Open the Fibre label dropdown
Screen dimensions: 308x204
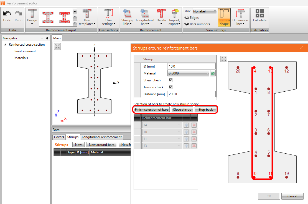[204, 11]
